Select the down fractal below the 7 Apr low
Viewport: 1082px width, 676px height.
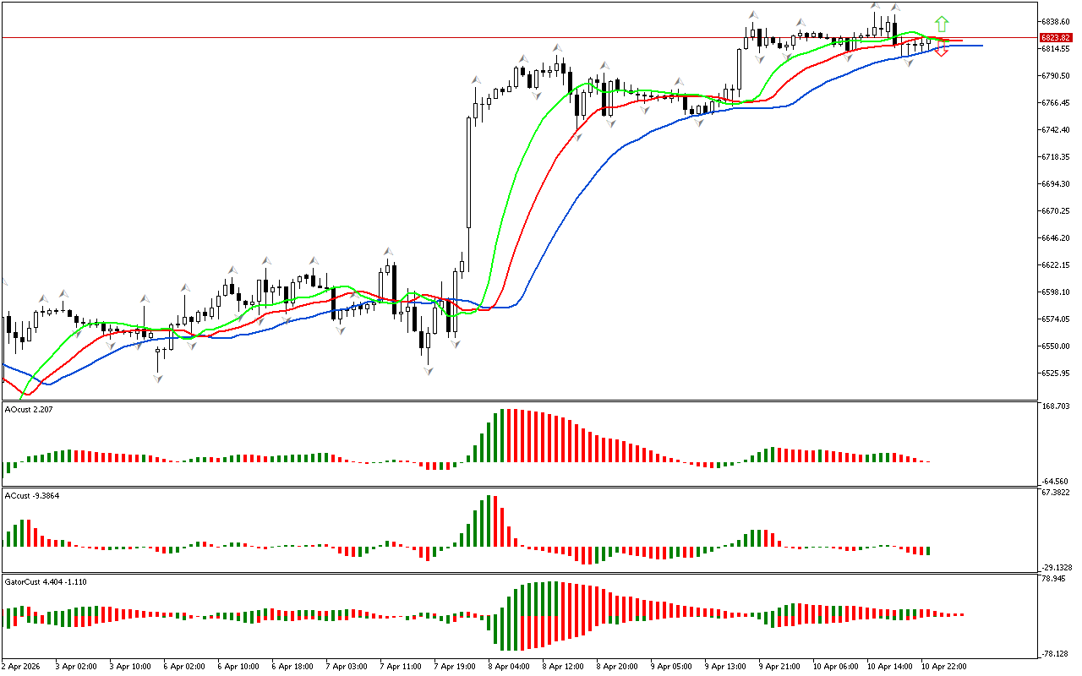[429, 370]
